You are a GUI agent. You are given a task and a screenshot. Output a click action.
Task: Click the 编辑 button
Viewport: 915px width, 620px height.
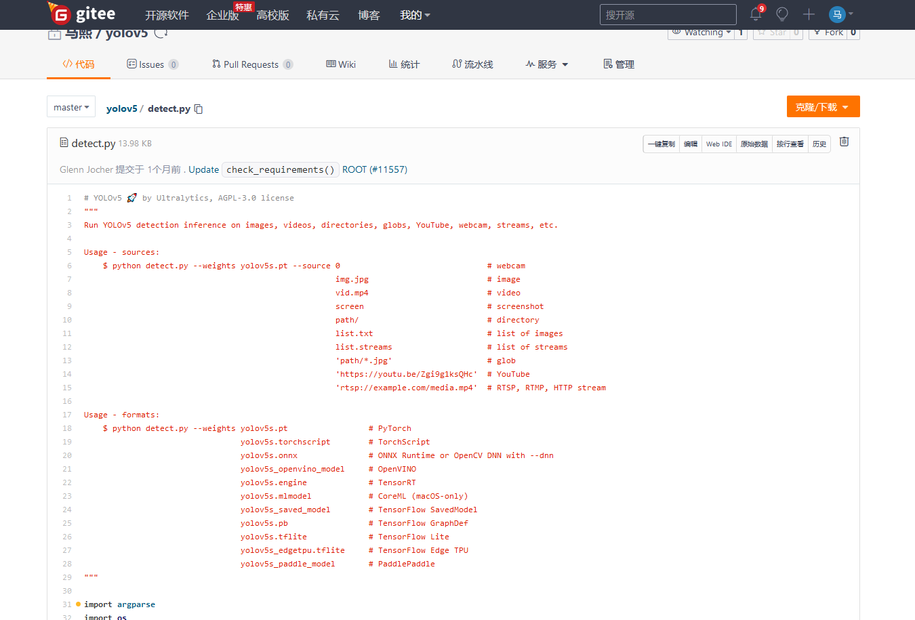(691, 144)
